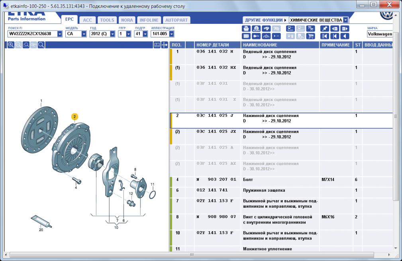Click the Марка Volkswagen field
The image size is (402, 261).
point(380,34)
